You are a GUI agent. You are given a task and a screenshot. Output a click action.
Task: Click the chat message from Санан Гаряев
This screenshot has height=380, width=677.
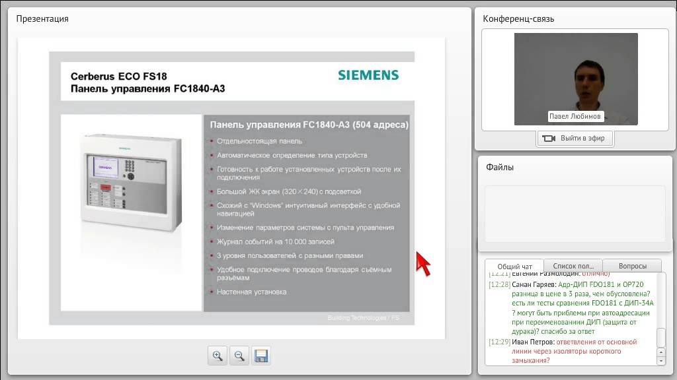572,308
